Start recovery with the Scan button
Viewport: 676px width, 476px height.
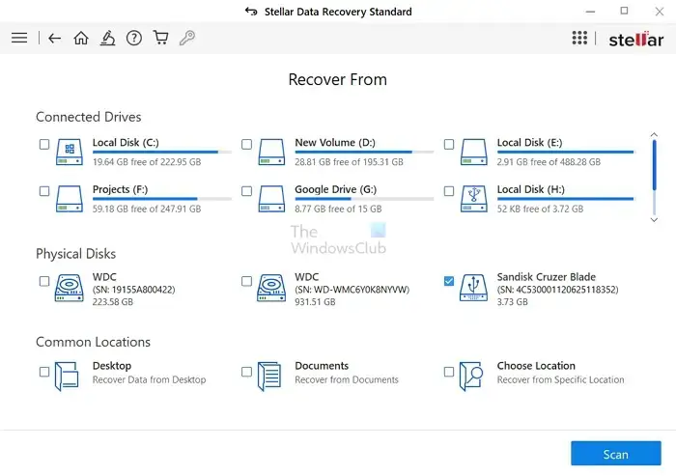click(x=616, y=454)
